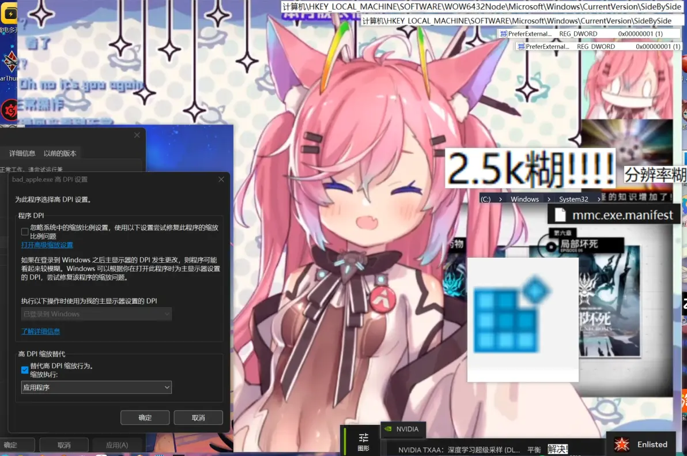Click the second PreferExternal registry value icon
The height and width of the screenshot is (456, 687).
click(x=521, y=47)
